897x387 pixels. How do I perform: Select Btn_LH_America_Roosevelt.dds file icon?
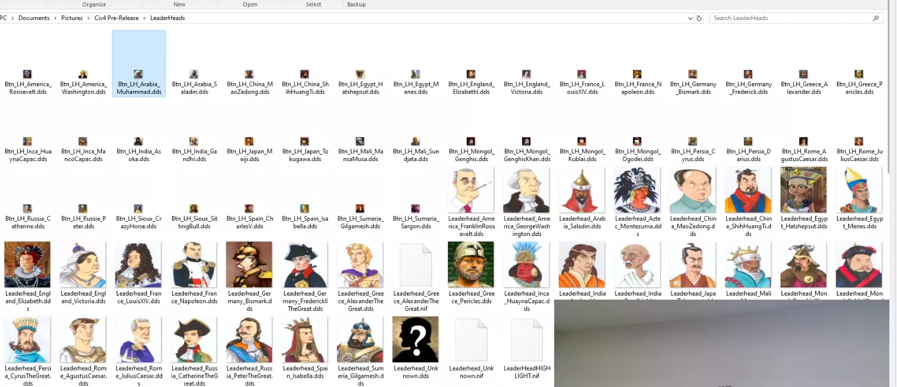click(x=27, y=74)
